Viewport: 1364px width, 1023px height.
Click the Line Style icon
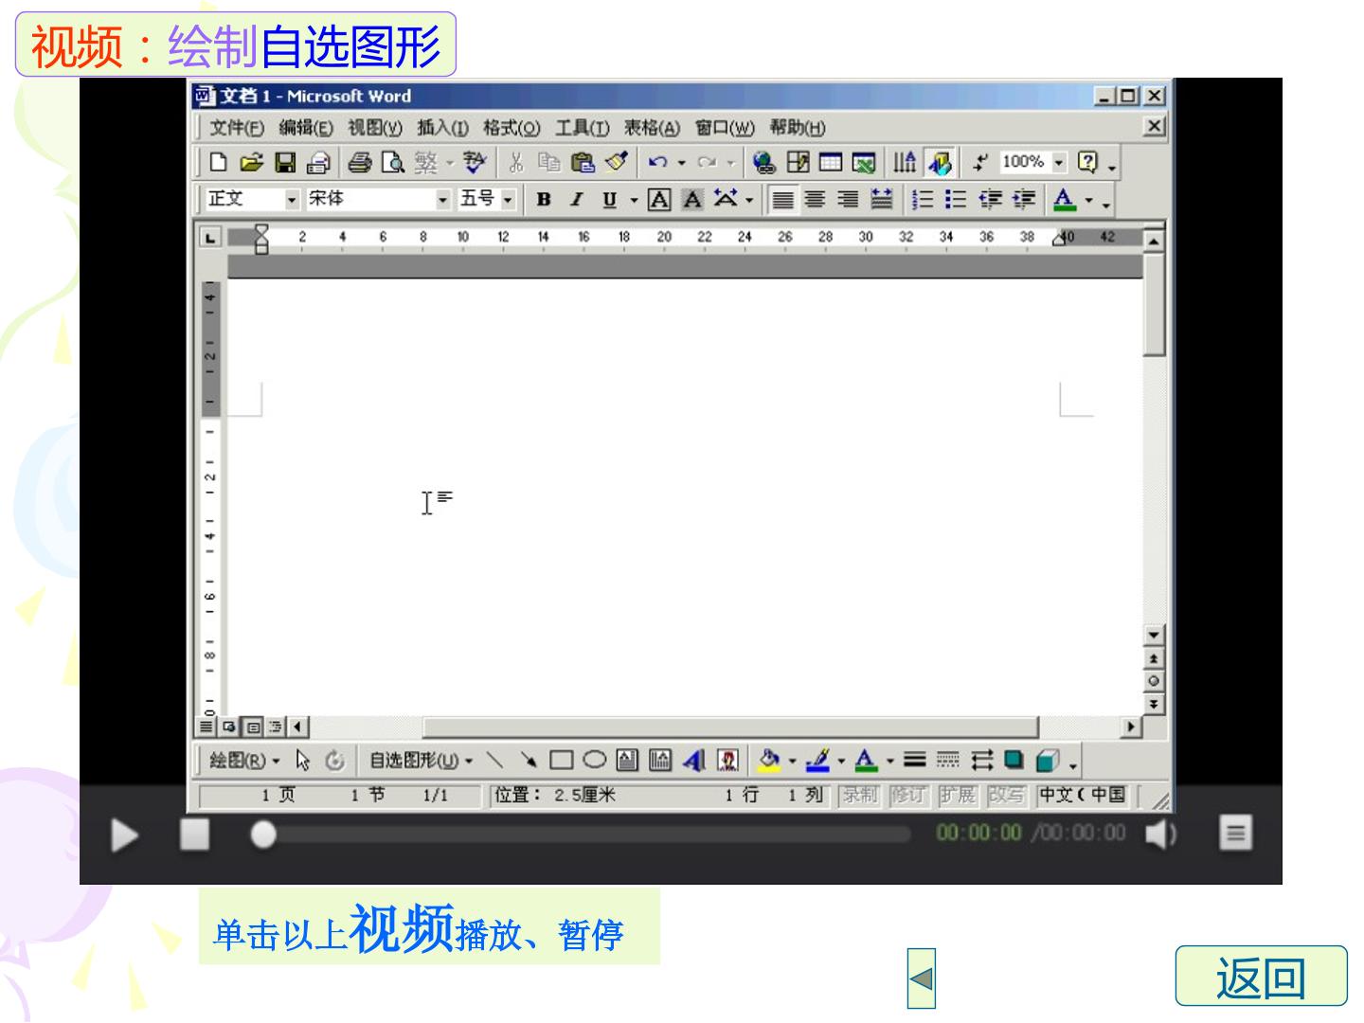pos(915,761)
